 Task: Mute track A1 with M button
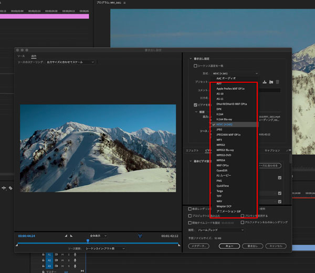coord(62,255)
